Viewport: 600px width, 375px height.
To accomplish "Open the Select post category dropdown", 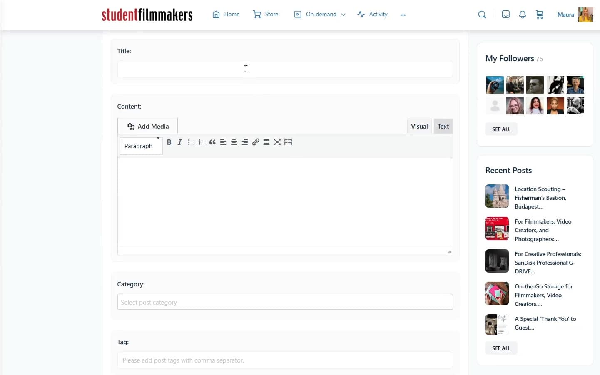I will point(285,302).
